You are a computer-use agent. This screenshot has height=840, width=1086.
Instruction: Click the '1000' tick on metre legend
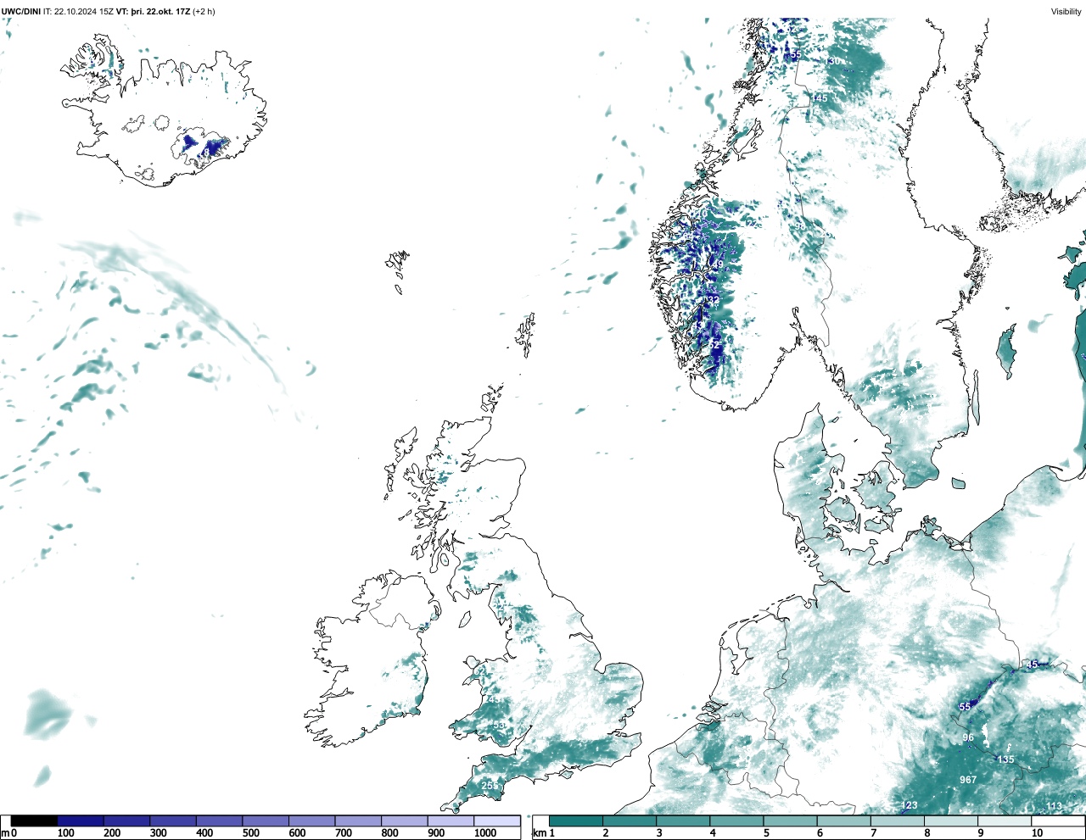[485, 833]
